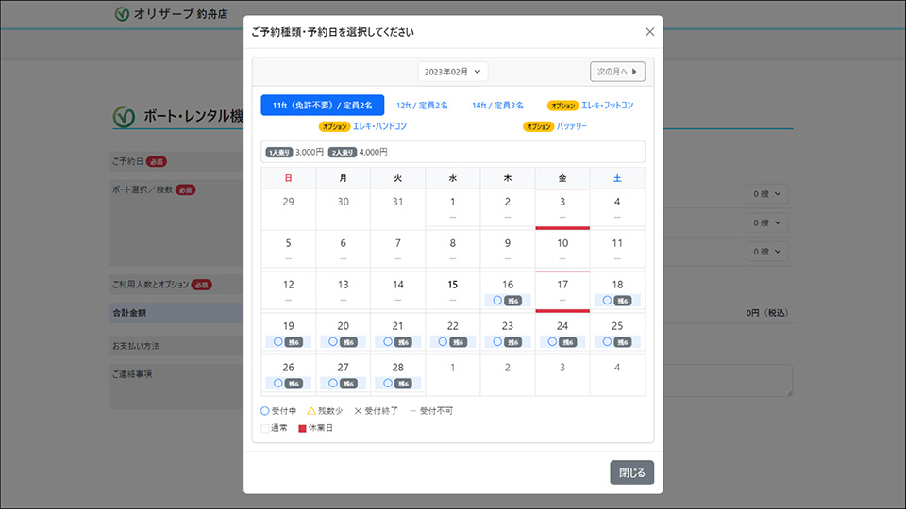
Task: Open the first 0 艘 boat count dropdown
Action: [766, 193]
